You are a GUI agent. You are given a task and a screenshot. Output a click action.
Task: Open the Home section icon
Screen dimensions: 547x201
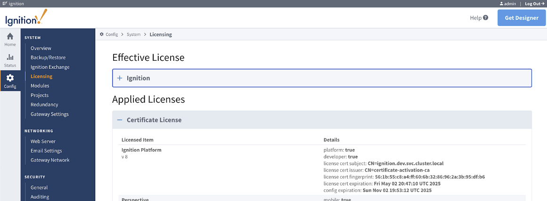tap(10, 36)
